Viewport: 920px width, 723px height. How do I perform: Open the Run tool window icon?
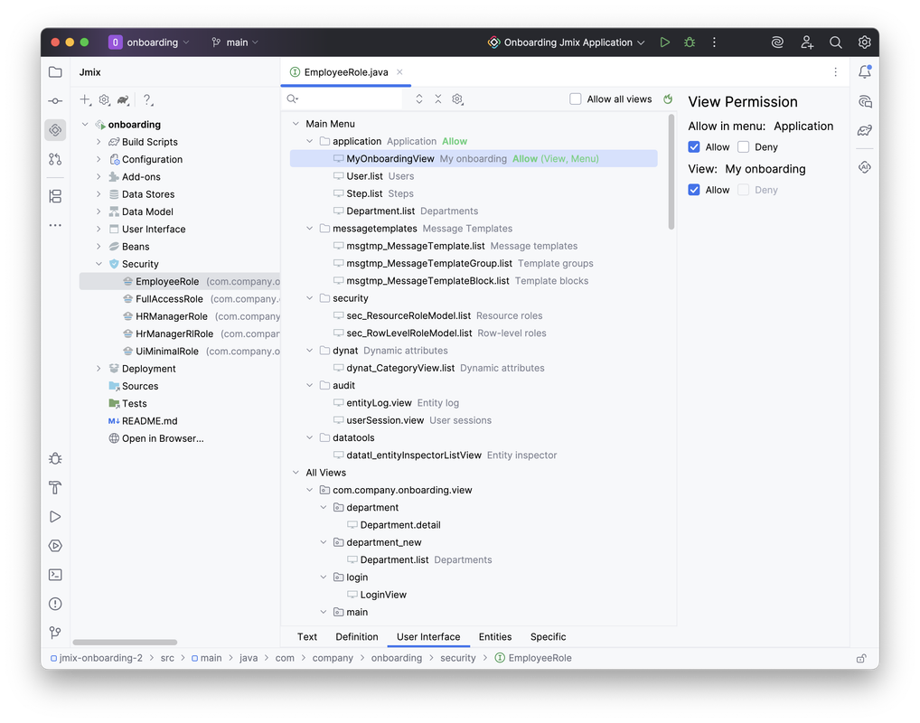pos(55,516)
